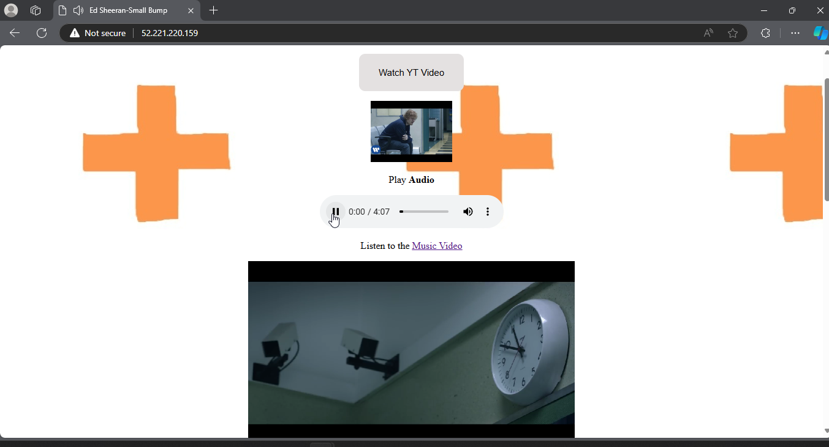Add this page to favorites

(733, 33)
